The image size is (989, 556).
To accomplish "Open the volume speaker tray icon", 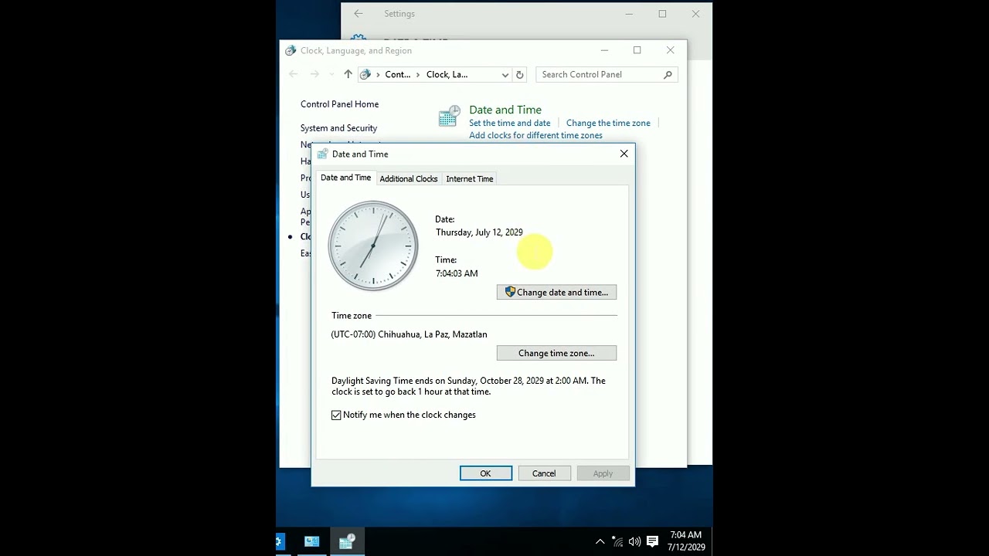I will point(634,541).
